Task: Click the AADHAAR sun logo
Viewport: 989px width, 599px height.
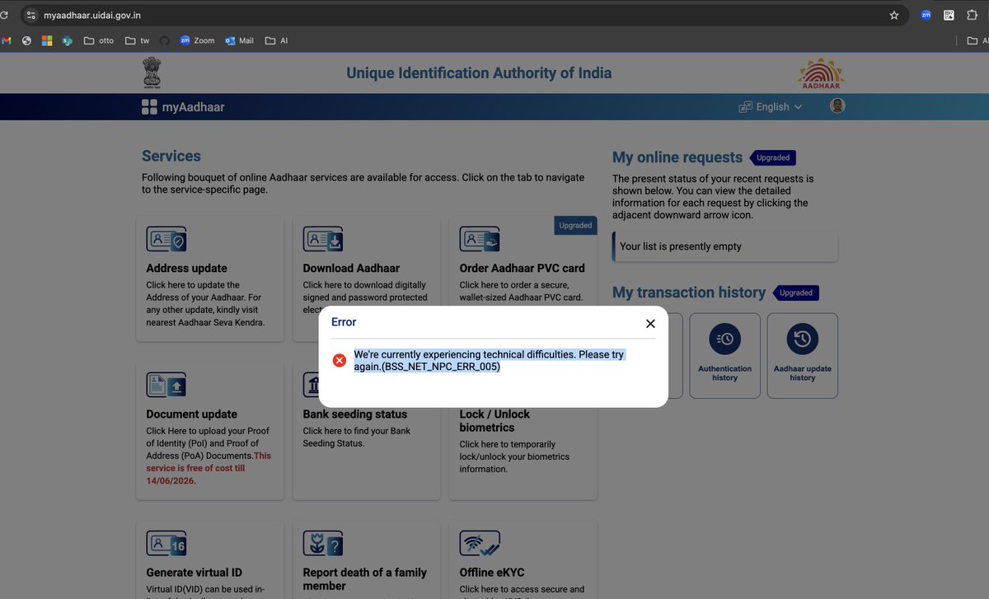Action: coord(821,73)
